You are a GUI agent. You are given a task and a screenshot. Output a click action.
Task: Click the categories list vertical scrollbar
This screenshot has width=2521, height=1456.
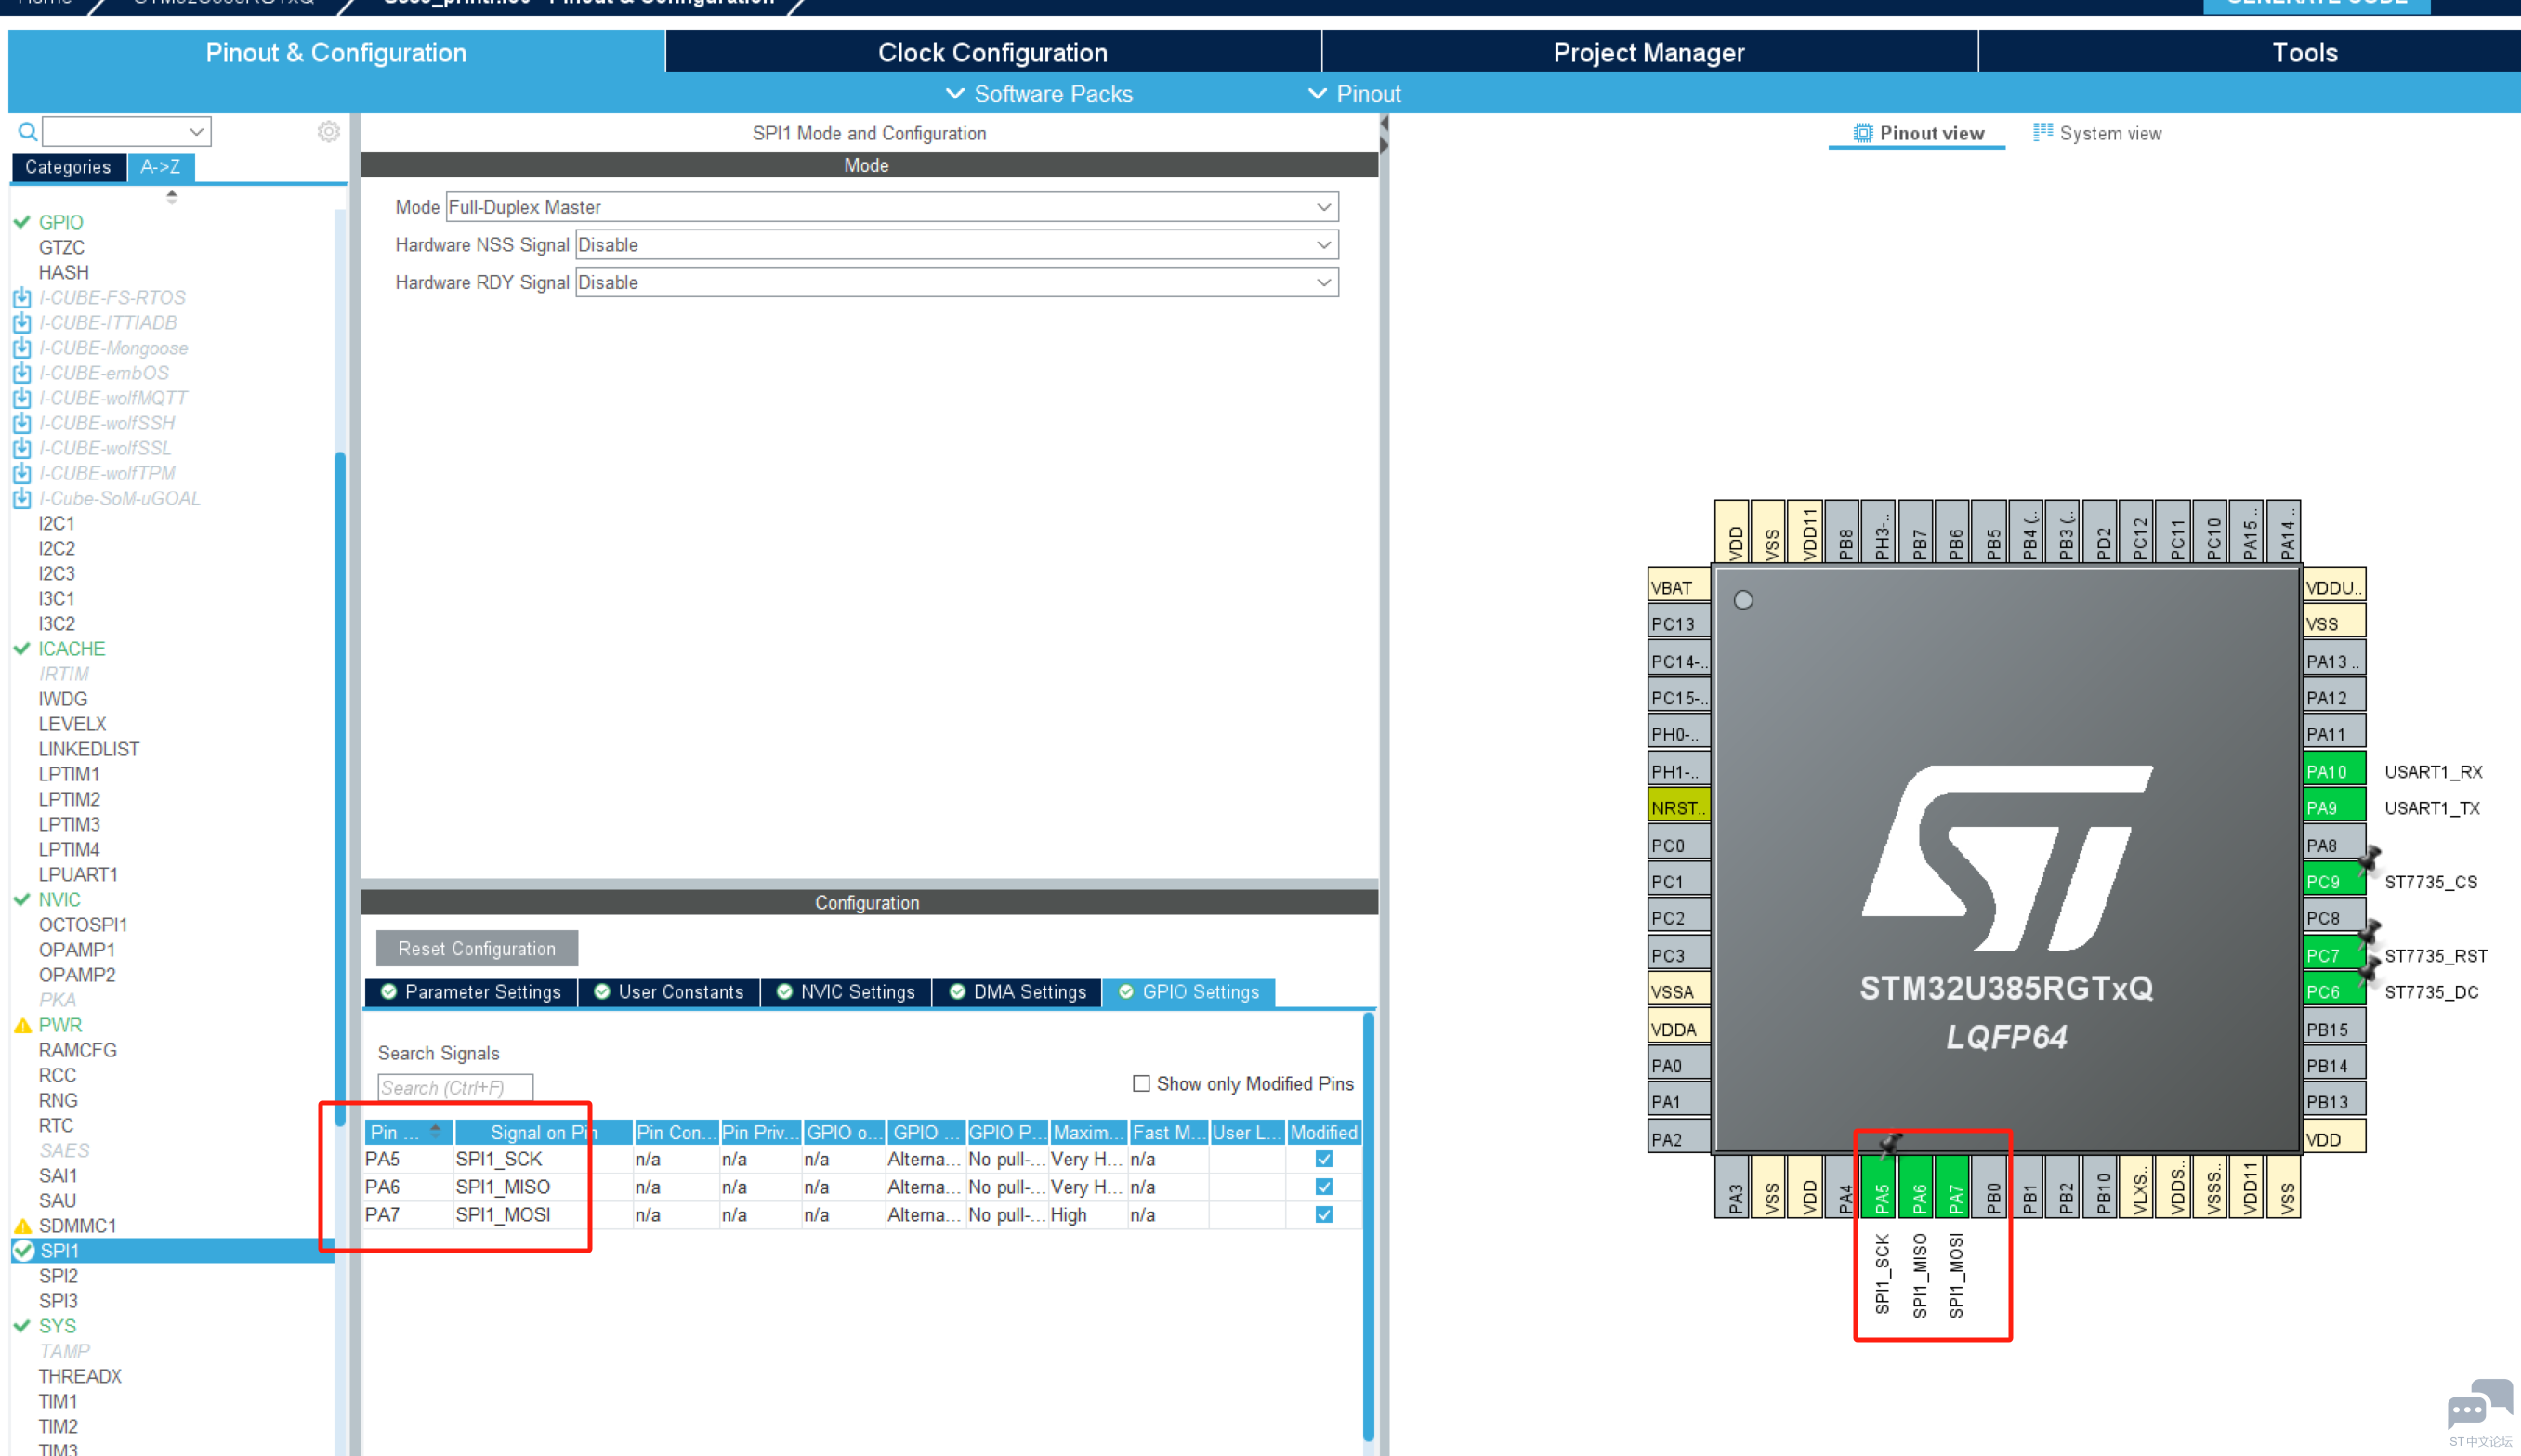340,790
